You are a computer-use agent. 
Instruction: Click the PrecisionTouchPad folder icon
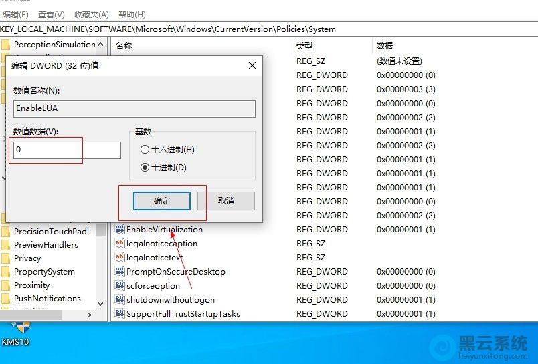(x=5, y=232)
